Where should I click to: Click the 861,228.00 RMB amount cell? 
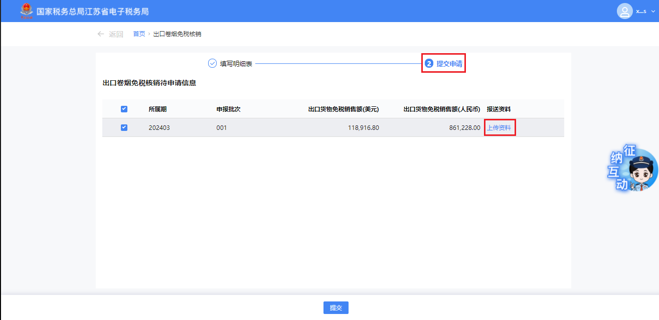coord(464,128)
